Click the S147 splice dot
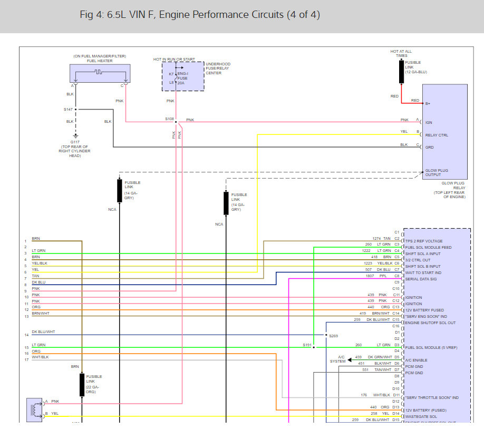The image size is (484, 429). 75,109
